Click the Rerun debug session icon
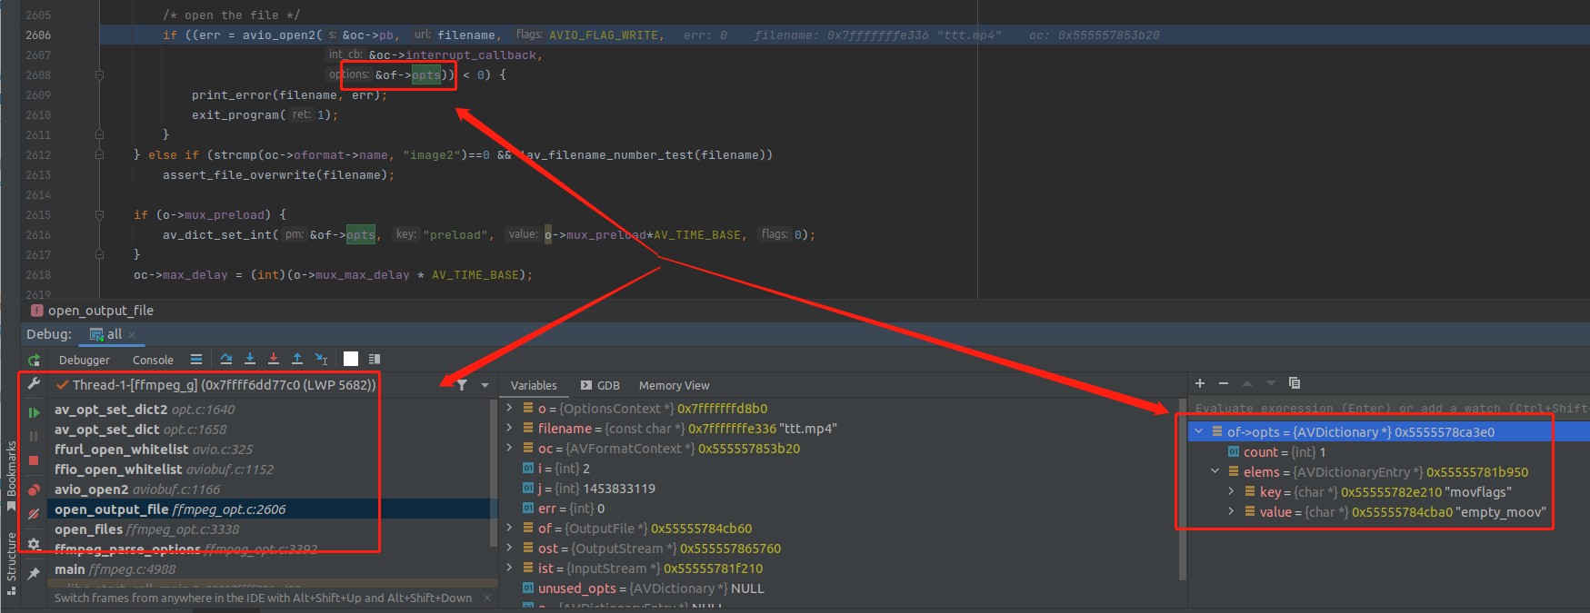 pos(34,361)
